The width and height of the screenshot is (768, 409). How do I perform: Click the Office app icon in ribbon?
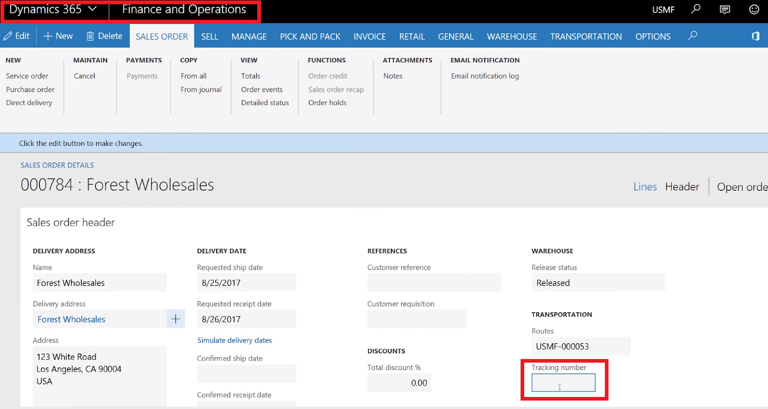point(756,36)
